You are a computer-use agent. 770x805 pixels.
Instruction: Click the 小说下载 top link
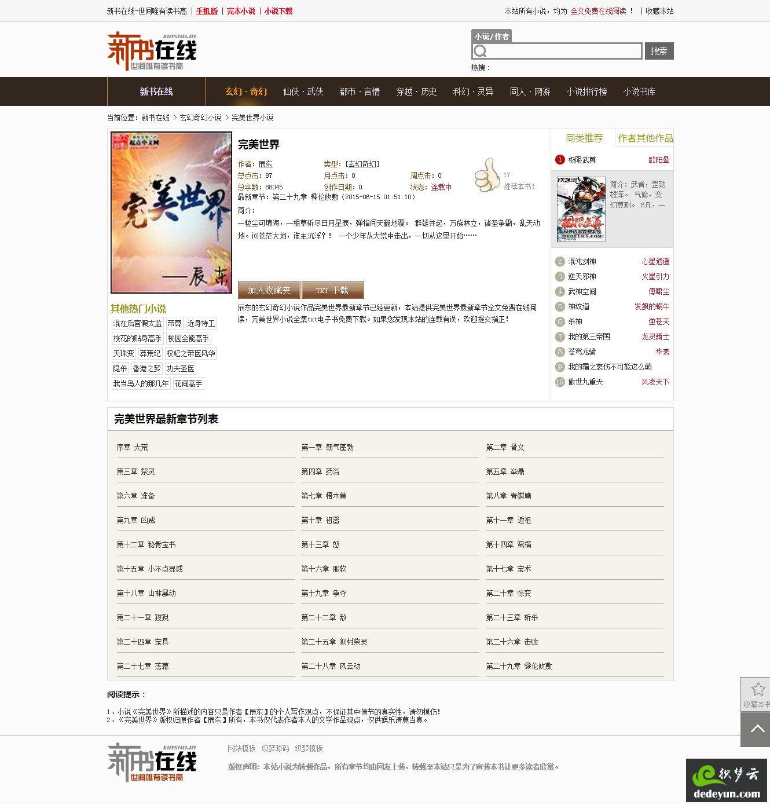(278, 11)
